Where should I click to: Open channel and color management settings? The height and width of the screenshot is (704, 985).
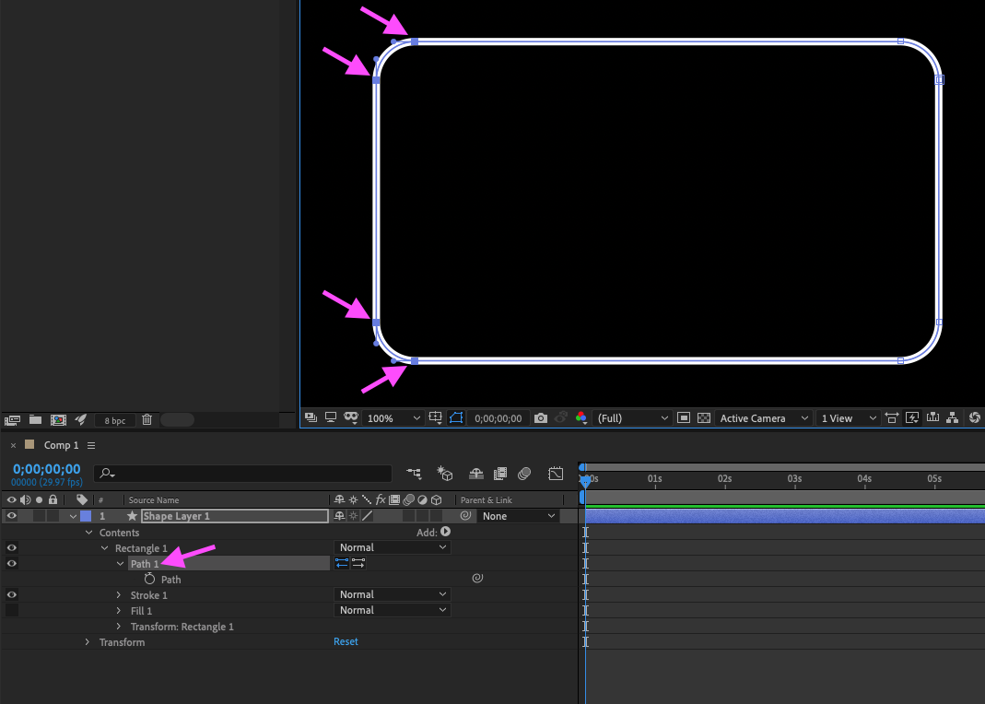click(580, 417)
